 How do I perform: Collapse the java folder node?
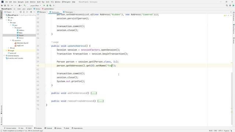11,25
